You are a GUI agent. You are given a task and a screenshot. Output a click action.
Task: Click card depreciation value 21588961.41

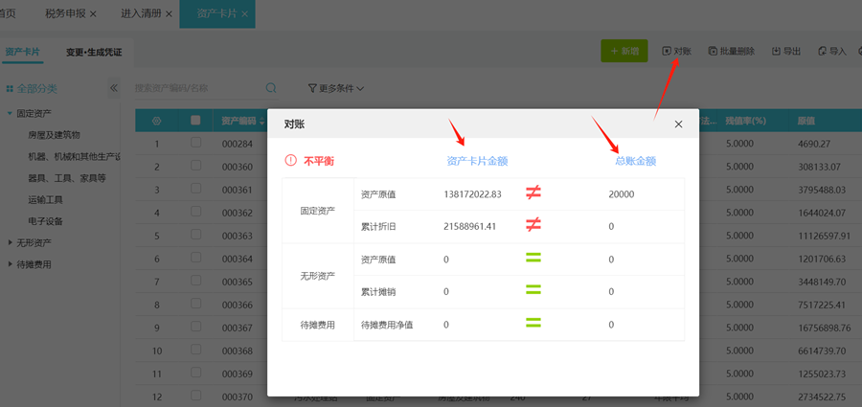pyautogui.click(x=470, y=226)
